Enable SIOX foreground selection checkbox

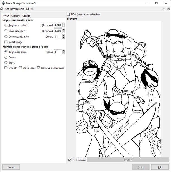pyautogui.click(x=68, y=15)
